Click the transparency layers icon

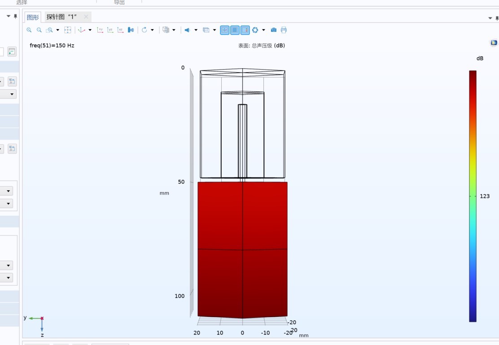(x=206, y=30)
